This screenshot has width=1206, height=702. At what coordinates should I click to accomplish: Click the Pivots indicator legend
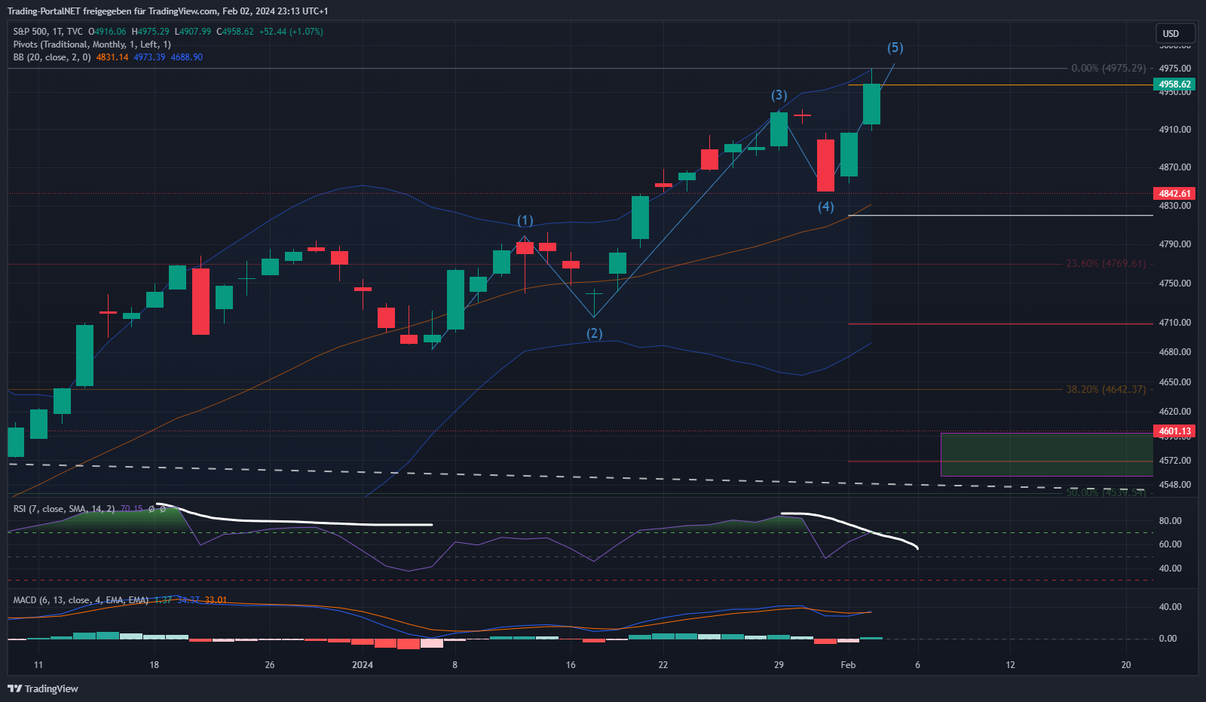[x=91, y=44]
